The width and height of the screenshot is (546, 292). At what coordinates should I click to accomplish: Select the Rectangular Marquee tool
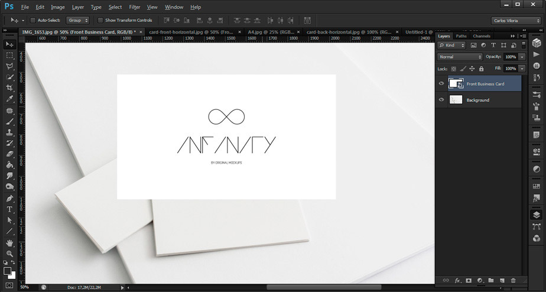pos(9,55)
